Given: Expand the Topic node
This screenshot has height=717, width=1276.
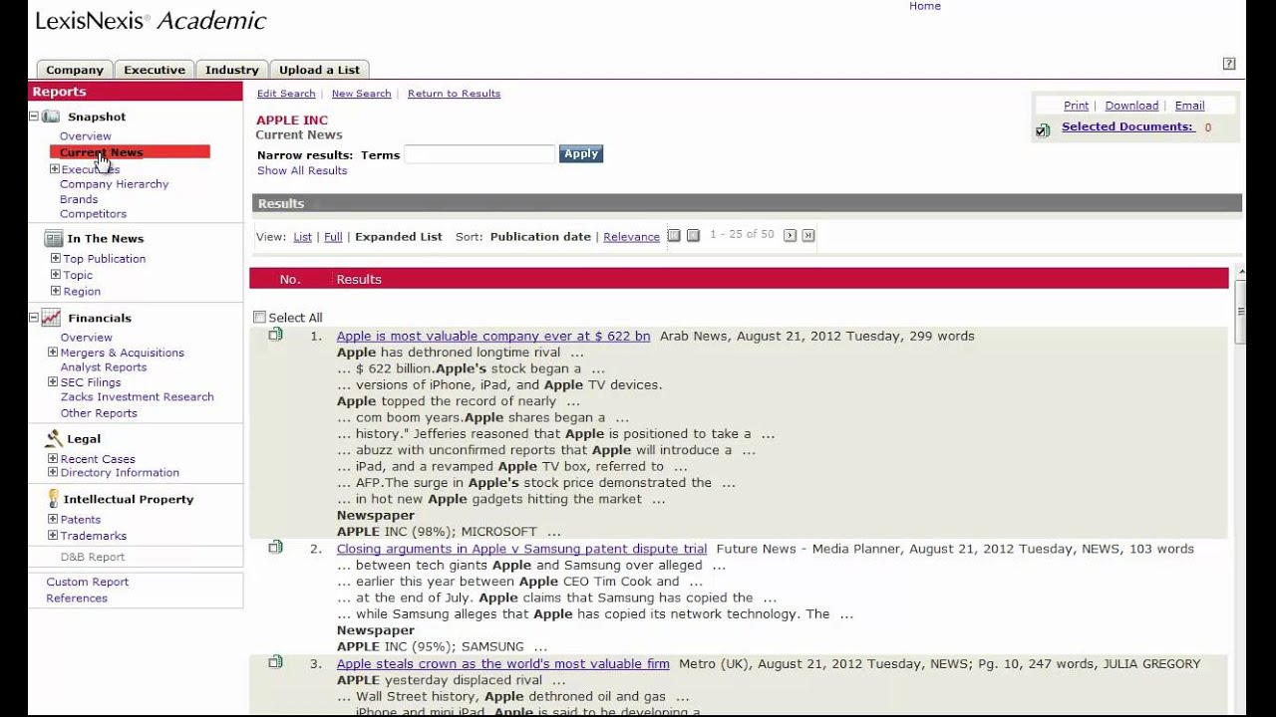Looking at the screenshot, I should 56,275.
